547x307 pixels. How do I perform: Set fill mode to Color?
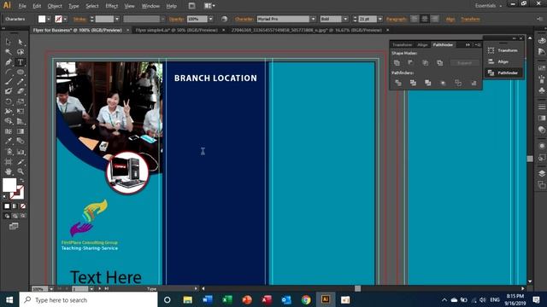click(x=7, y=206)
